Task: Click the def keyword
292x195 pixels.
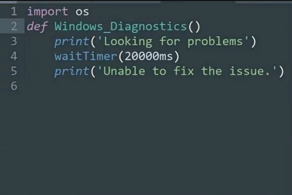Action: [37, 26]
